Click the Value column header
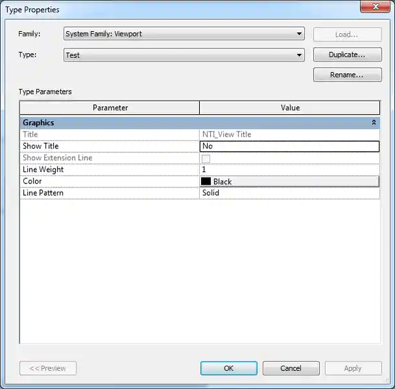 click(290, 108)
